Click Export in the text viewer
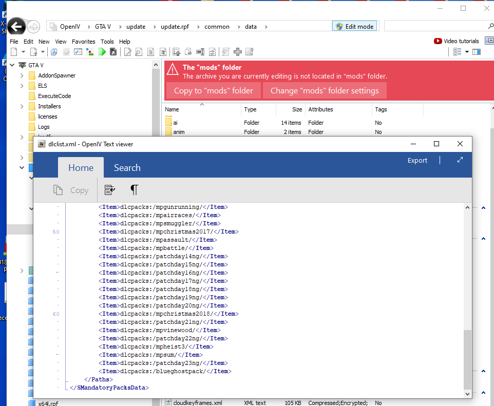The height and width of the screenshot is (406, 494). [x=417, y=160]
